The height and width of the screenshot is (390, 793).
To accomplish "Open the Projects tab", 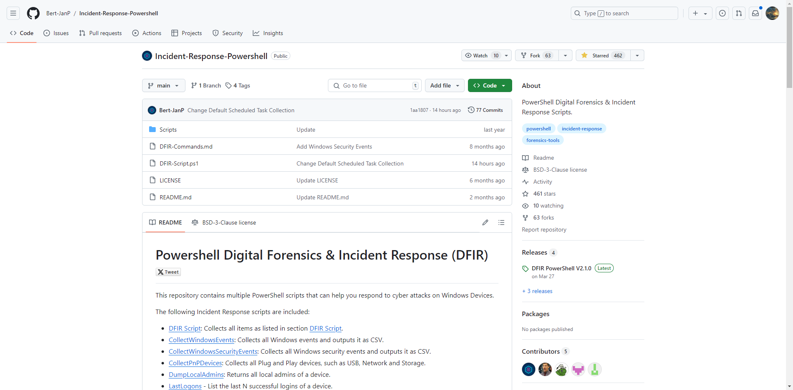I will [187, 33].
